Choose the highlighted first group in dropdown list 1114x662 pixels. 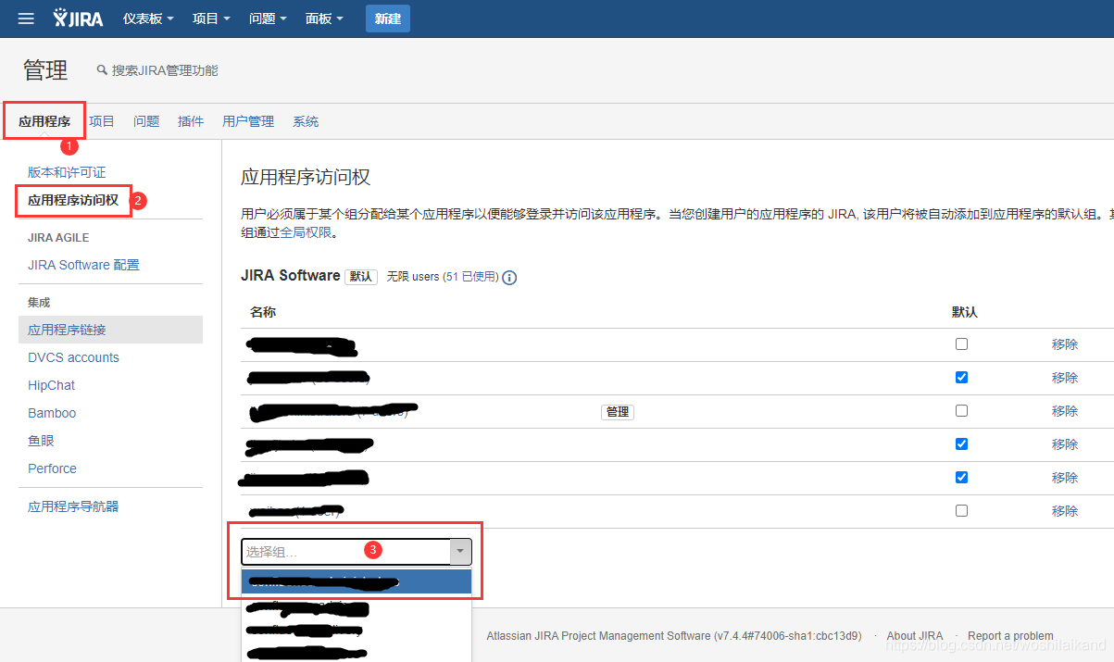click(357, 581)
